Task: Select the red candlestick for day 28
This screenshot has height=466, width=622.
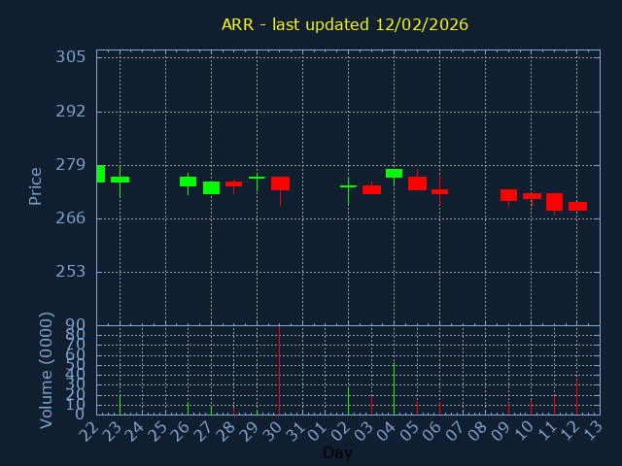Action: click(233, 186)
